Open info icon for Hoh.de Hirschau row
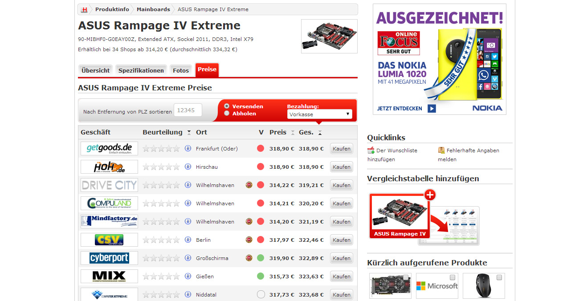 coord(188,167)
